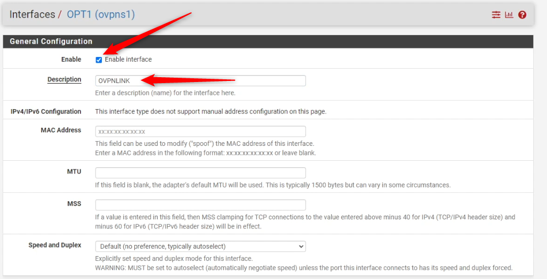This screenshot has height=279, width=547.
Task: Uncheck the Enable interface checkbox
Action: [x=99, y=60]
